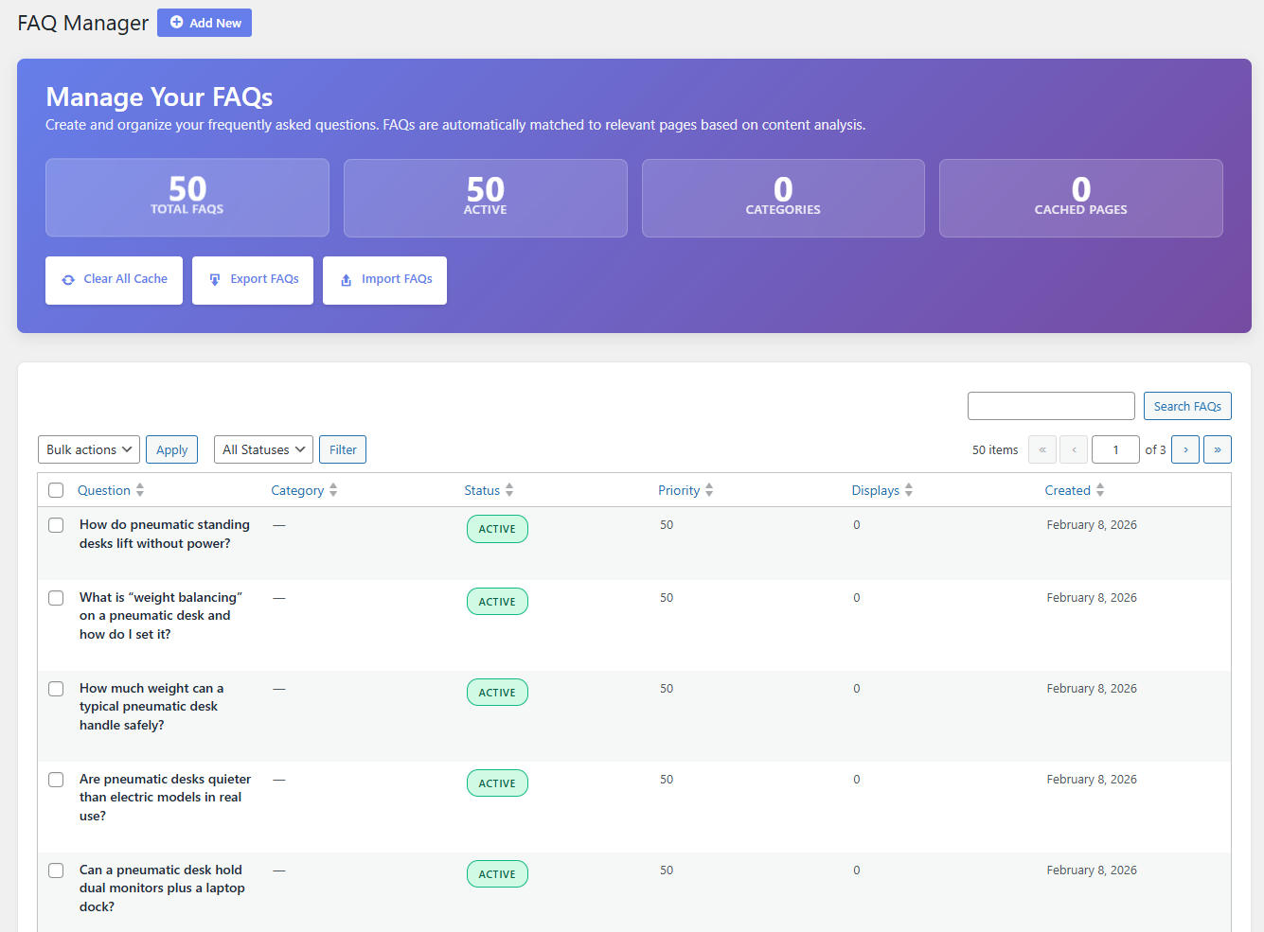The image size is (1264, 932).
Task: Go to next page arrow
Action: click(x=1184, y=449)
